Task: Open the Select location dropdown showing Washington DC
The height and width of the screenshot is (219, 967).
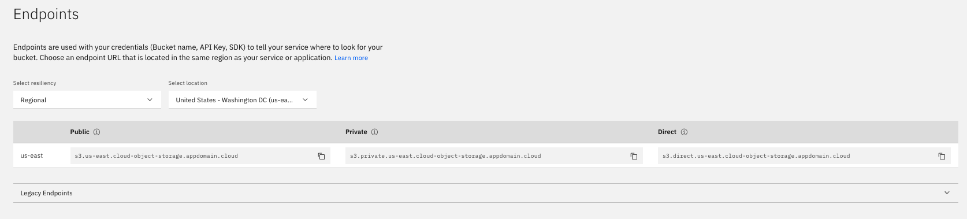Action: (x=242, y=100)
